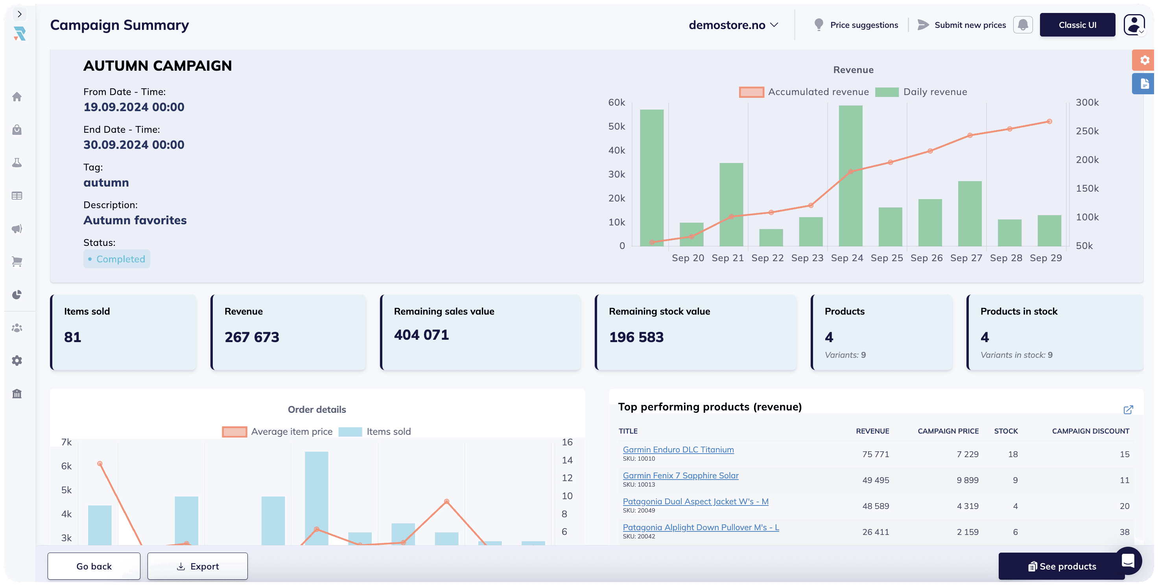Click the megaphone campaigns sidebar icon
Screen dimensions: 1158x586
(x=17, y=229)
